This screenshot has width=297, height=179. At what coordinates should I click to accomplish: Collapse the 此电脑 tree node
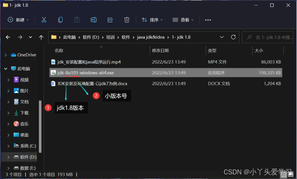6,69
